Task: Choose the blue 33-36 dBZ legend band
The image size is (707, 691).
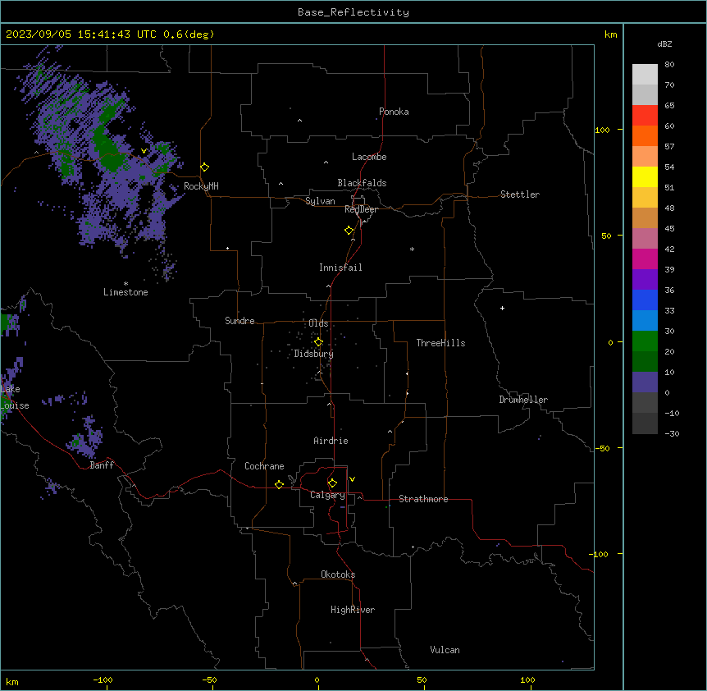Action: click(x=645, y=300)
